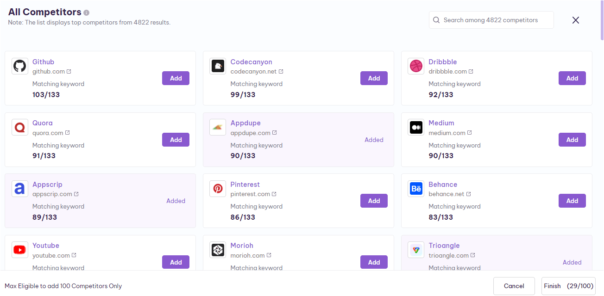Click the Dribbble logo icon
Viewport: 604px width, 296px height.
[x=416, y=66]
